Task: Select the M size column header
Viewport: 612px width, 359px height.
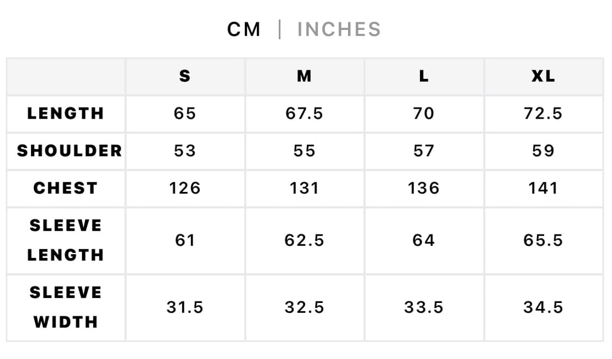Action: coord(304,77)
